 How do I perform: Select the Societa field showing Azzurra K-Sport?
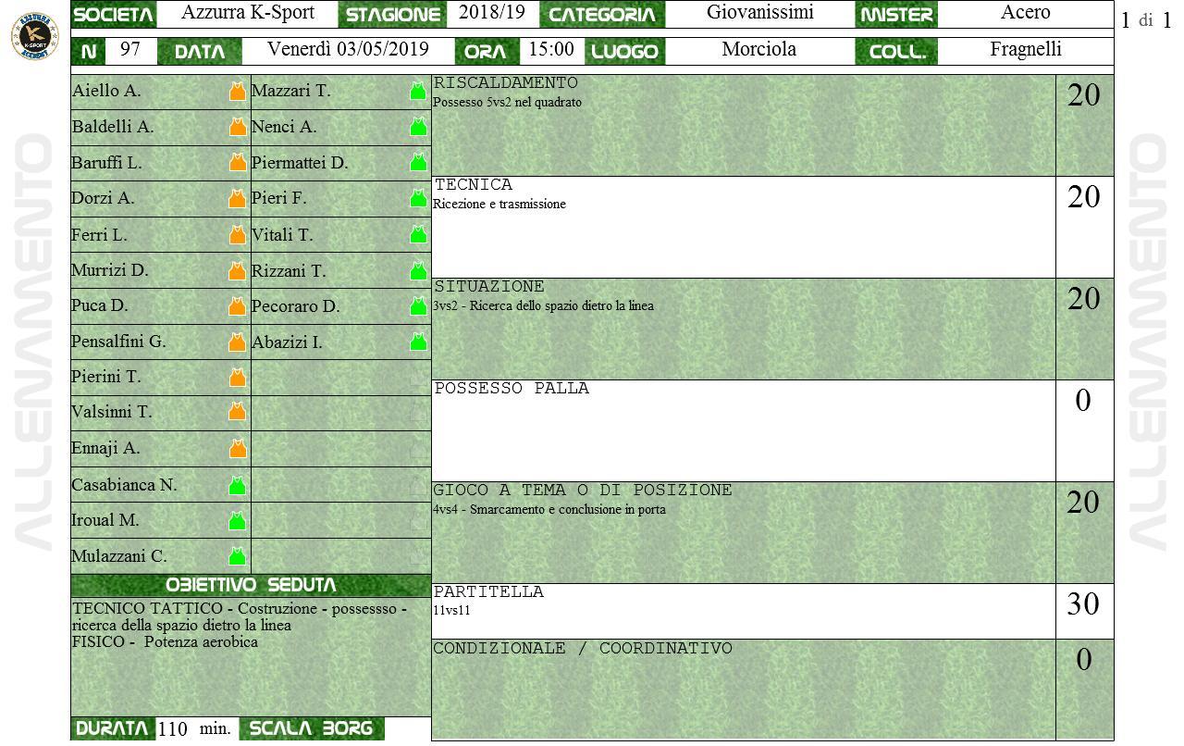(x=247, y=13)
